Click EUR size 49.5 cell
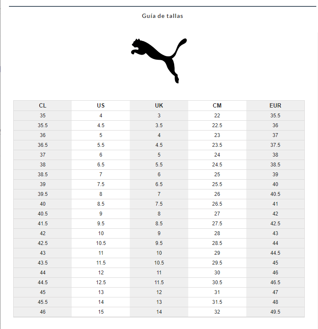 (275, 312)
